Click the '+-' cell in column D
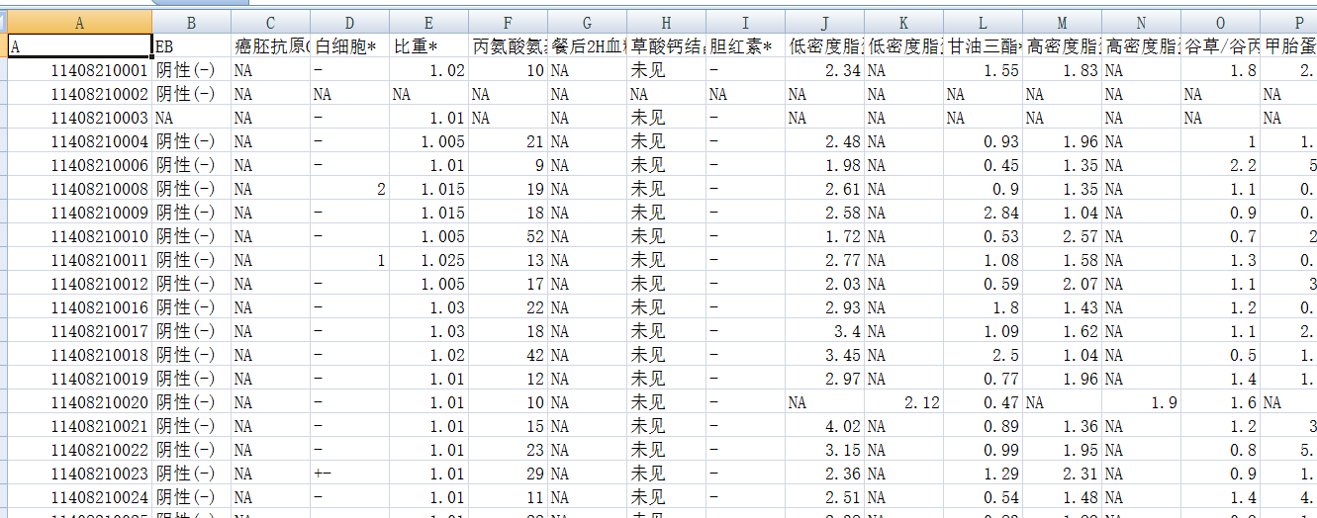 pos(349,474)
